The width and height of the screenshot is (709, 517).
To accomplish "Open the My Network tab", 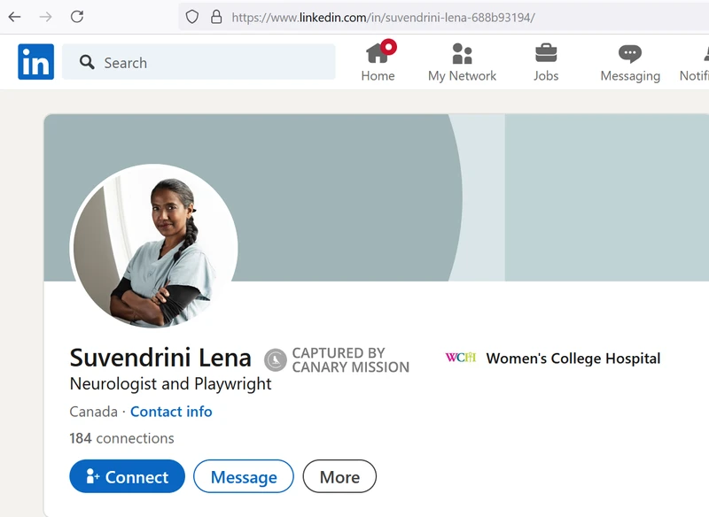I will click(462, 62).
